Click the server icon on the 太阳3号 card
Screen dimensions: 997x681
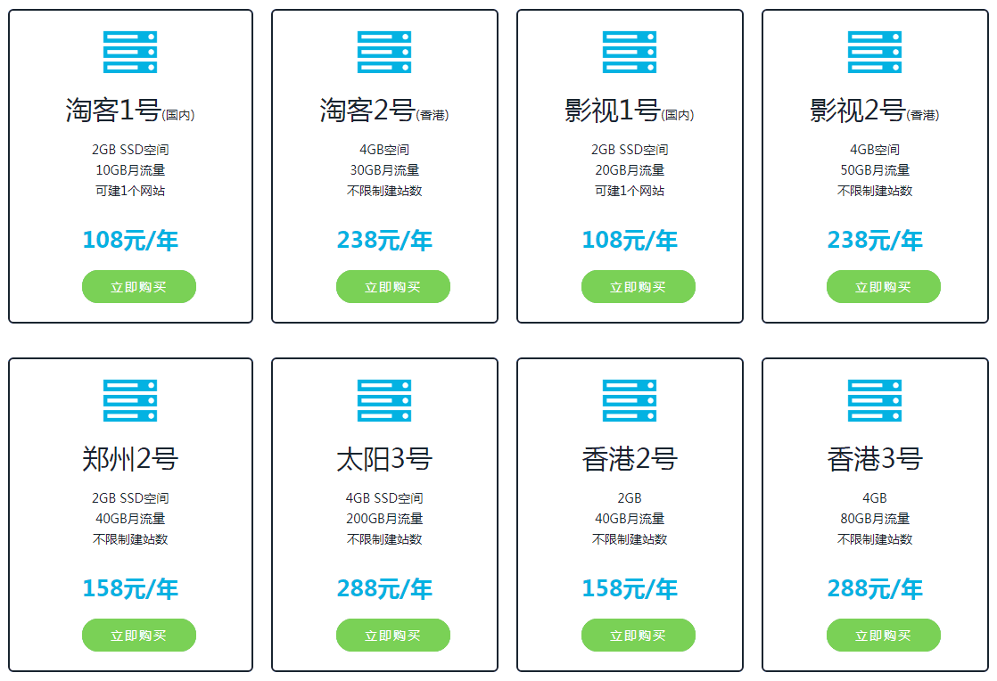[x=384, y=400]
